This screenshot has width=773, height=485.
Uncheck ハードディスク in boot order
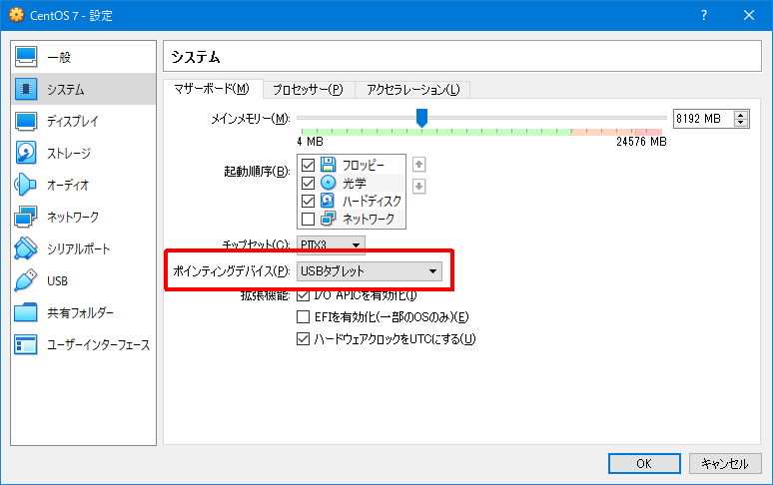tap(309, 201)
